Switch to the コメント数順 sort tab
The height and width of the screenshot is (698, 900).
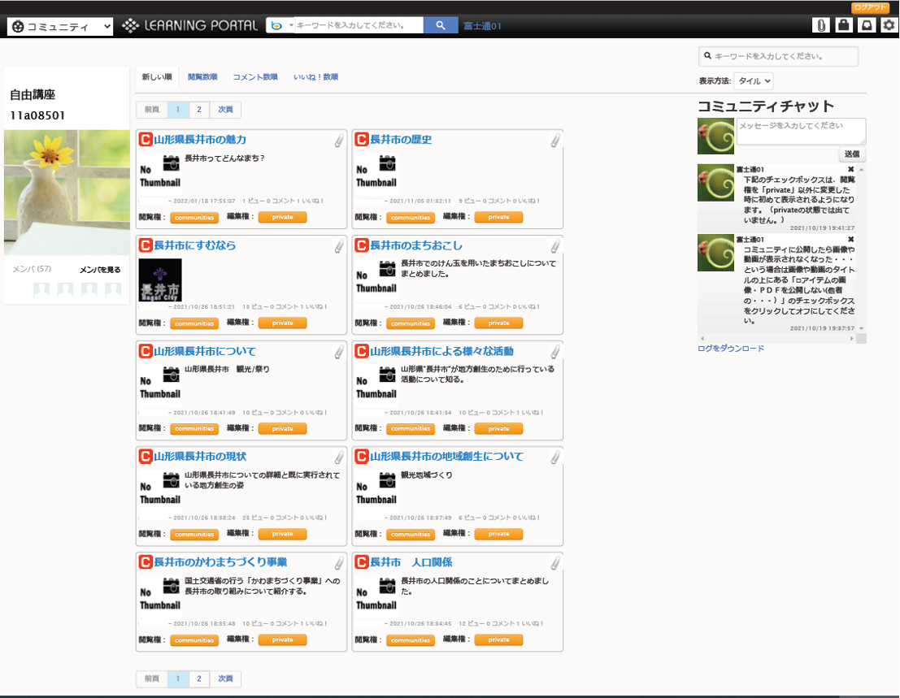255,77
